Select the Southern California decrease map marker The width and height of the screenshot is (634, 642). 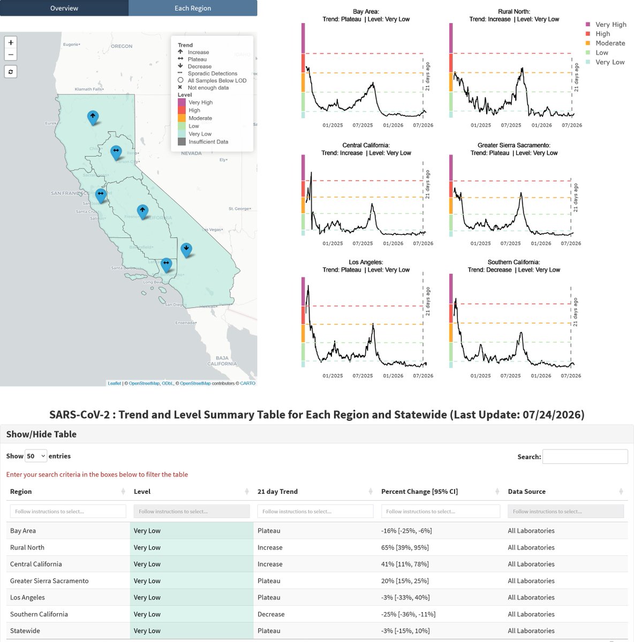coord(186,249)
